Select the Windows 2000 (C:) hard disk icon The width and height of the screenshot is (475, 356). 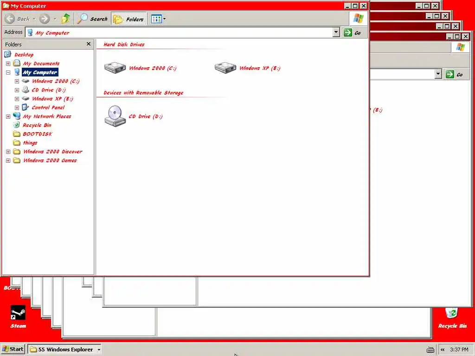click(115, 68)
